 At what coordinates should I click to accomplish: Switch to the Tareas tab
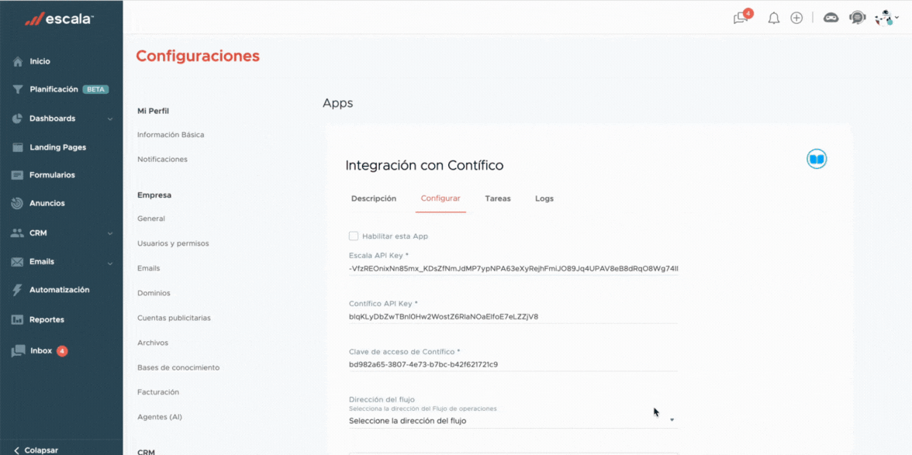(x=498, y=198)
